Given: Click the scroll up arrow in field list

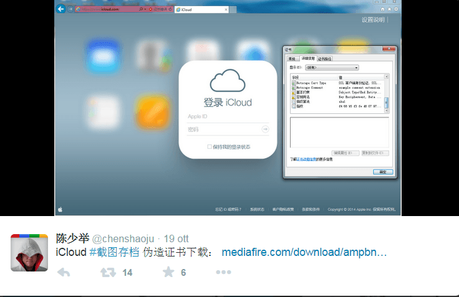Looking at the screenshot, I should pos(387,77).
